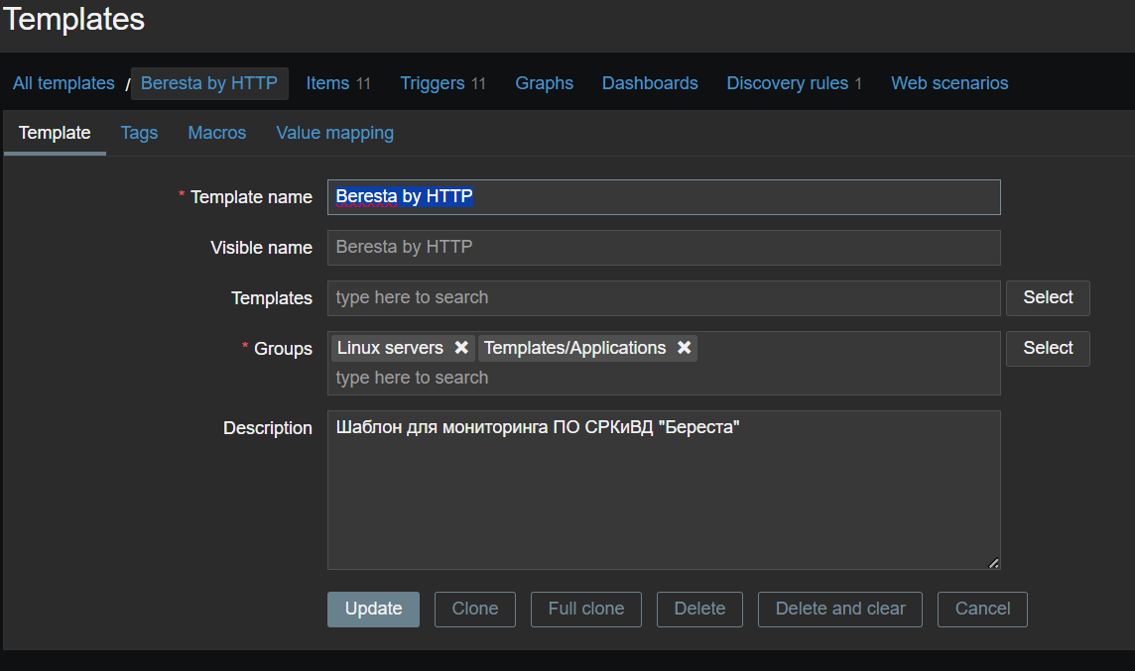Remove the Templates/Applications group tag
This screenshot has width=1135, height=671.
(684, 348)
